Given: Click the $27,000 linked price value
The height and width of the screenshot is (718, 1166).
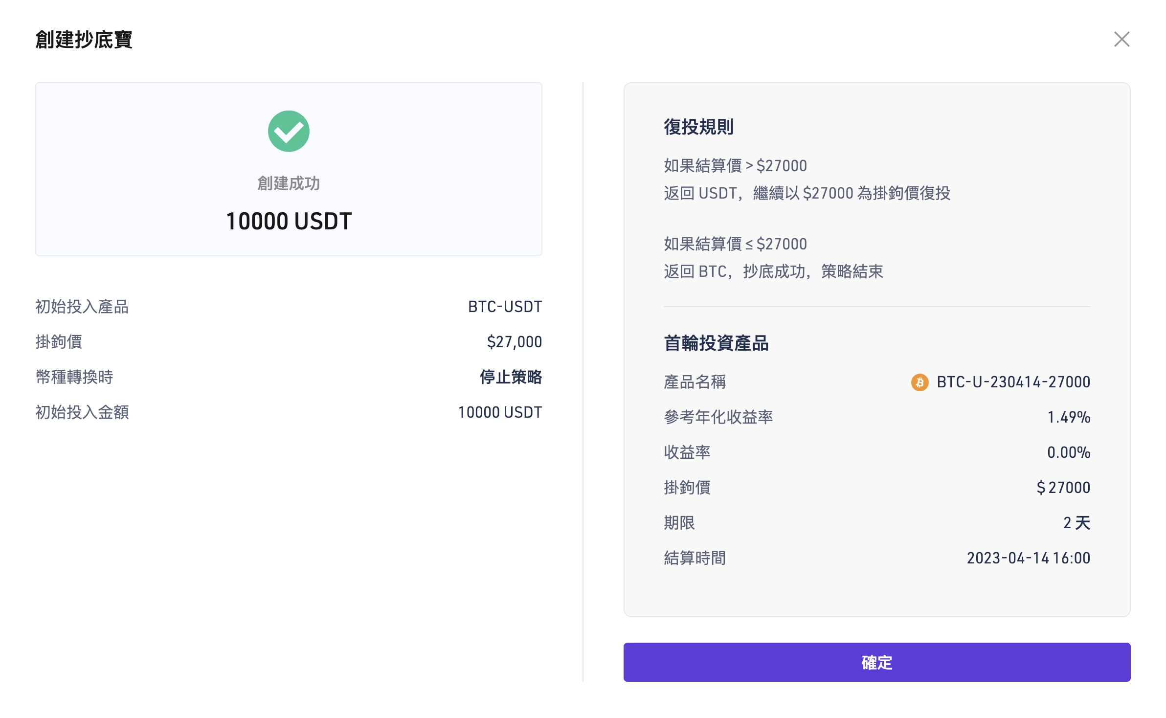Looking at the screenshot, I should tap(514, 342).
